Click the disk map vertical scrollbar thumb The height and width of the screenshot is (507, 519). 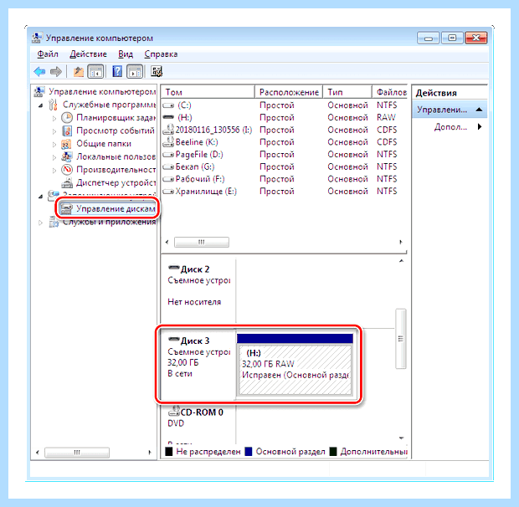point(400,339)
